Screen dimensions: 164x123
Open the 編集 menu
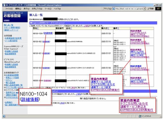[x=18, y=9]
